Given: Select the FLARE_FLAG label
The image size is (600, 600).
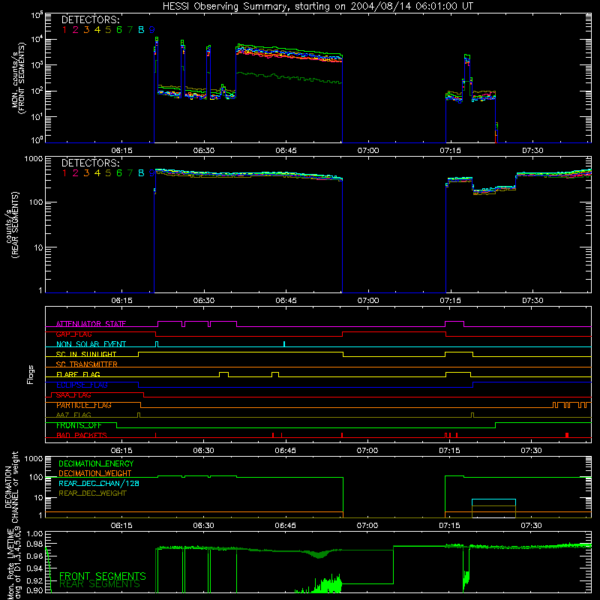Looking at the screenshot, I should pyautogui.click(x=78, y=374).
